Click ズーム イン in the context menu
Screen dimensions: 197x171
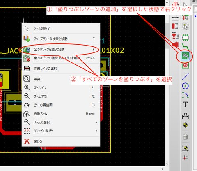[x=61, y=88]
